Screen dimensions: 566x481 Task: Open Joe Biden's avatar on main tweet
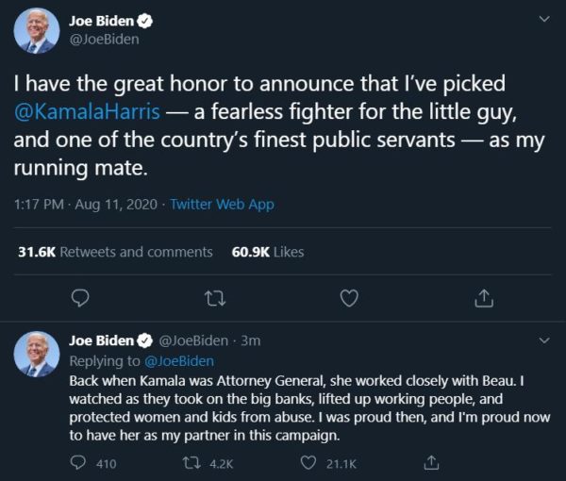[38, 31]
